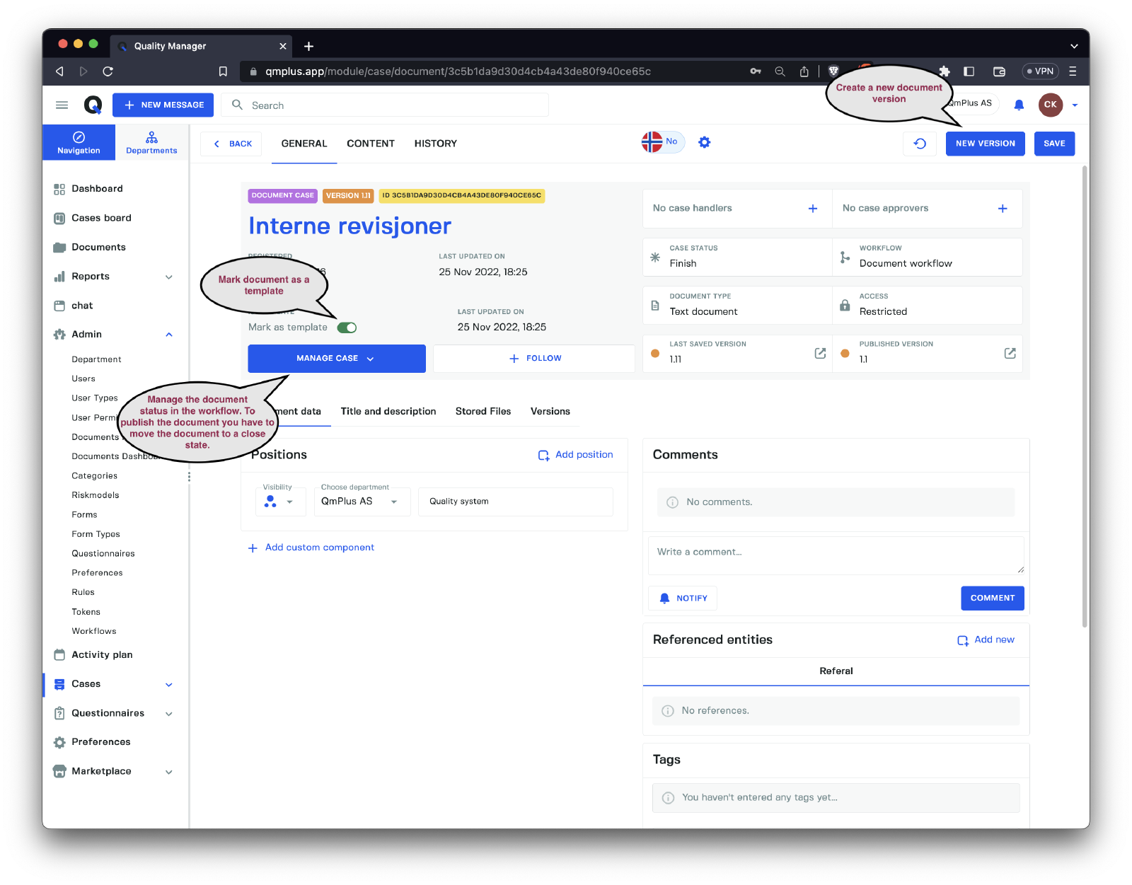The height and width of the screenshot is (885, 1132).
Task: Open the last saved version external link icon
Action: tap(820, 353)
